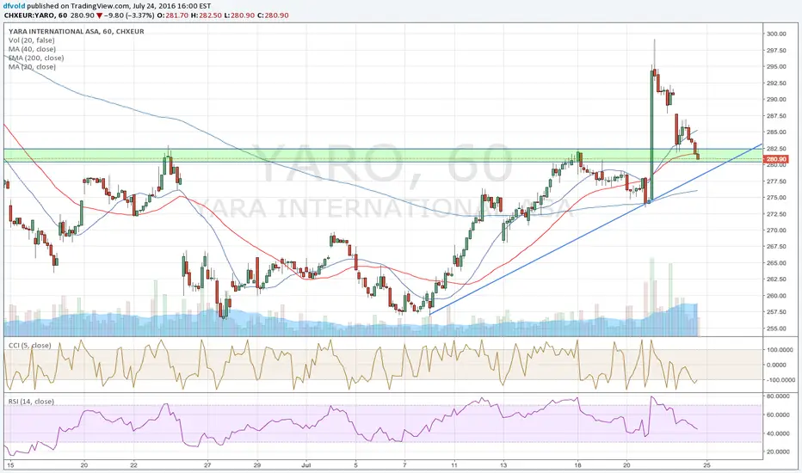Click the 277.50 price axis label
Screen dimensions: 802x473
(x=776, y=181)
